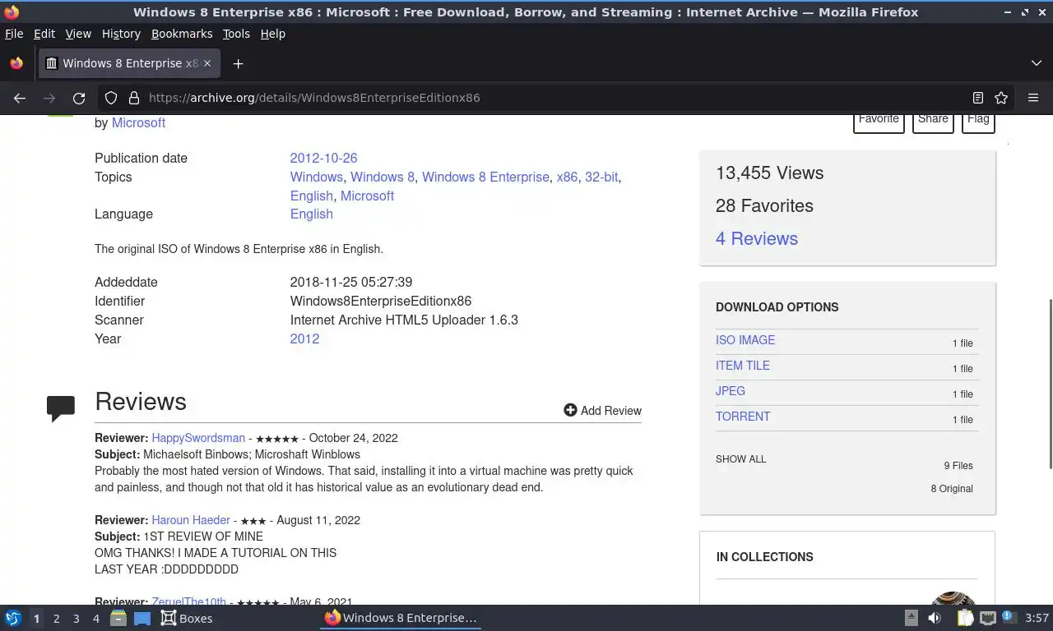The width and height of the screenshot is (1053, 631).
Task: Toggle reader view icon in address bar
Action: click(x=977, y=98)
